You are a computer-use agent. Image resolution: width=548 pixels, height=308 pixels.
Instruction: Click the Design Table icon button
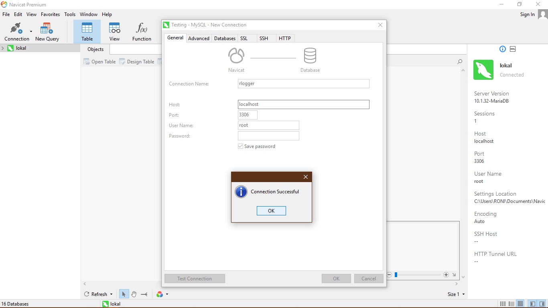[x=137, y=62]
